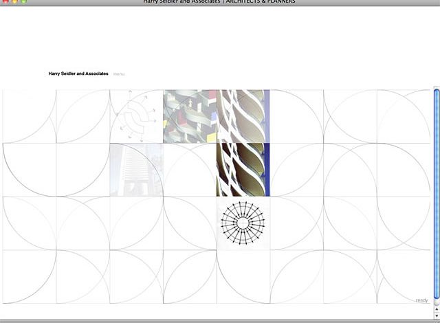Minimize window using the yellow button

pos(14,2)
